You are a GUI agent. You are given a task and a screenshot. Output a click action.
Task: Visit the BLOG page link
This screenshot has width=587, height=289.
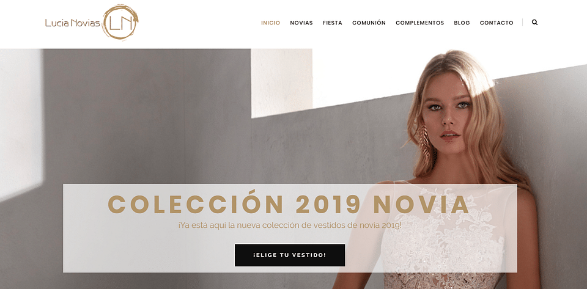(462, 23)
